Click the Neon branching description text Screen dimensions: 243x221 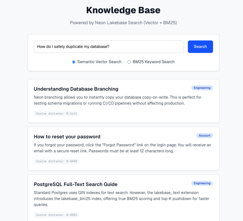(x=118, y=100)
